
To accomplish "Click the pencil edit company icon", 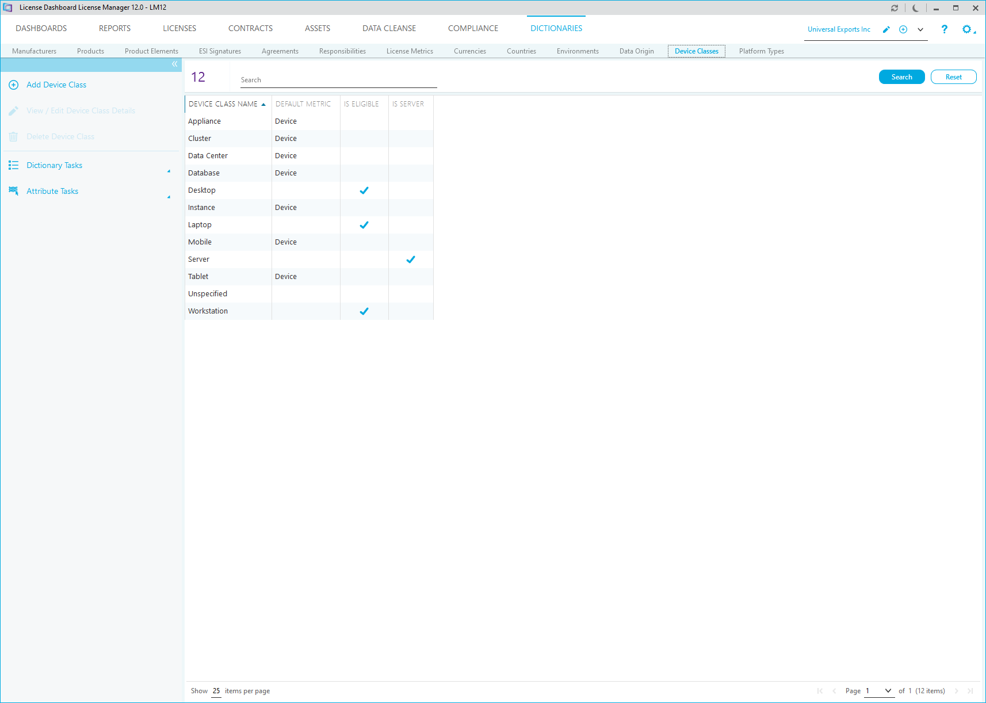I will point(886,29).
